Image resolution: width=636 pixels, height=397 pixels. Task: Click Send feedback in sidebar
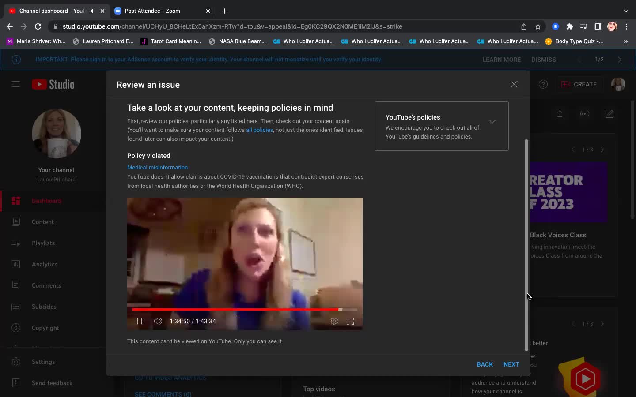pyautogui.click(x=53, y=383)
